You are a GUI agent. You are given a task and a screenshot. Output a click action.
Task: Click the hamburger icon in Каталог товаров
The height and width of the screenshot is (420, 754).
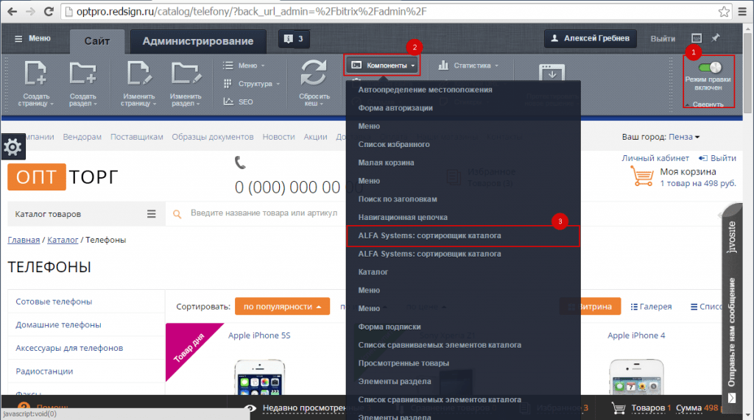[152, 214]
